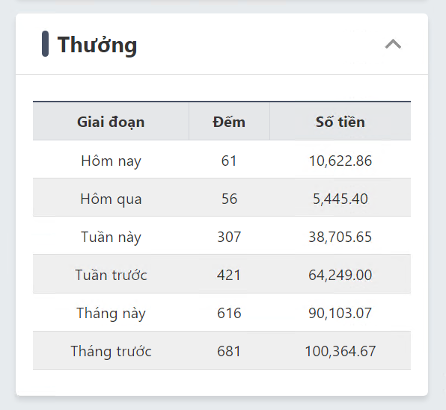
Task: Click the Giai đoạn column header
Action: click(111, 122)
